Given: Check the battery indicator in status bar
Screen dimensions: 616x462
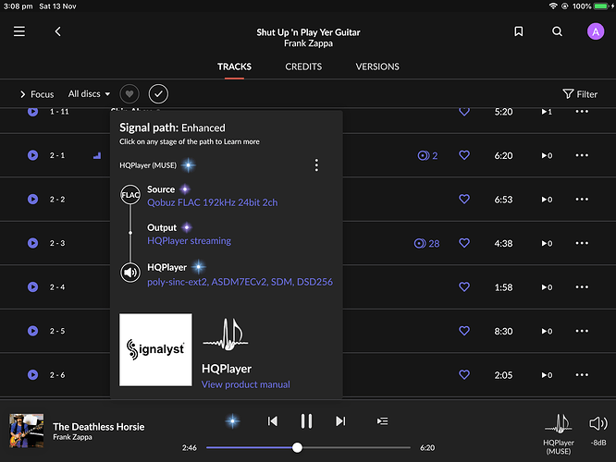Looking at the screenshot, I should tap(603, 6).
